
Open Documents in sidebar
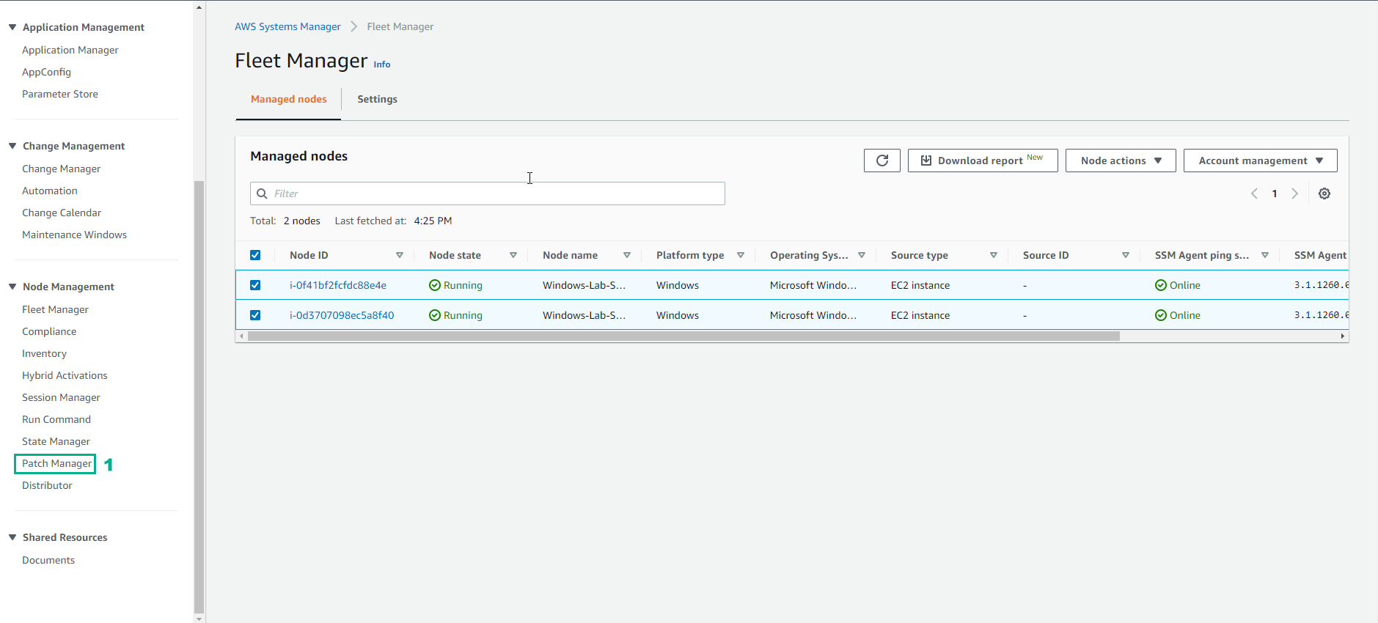pyautogui.click(x=48, y=560)
